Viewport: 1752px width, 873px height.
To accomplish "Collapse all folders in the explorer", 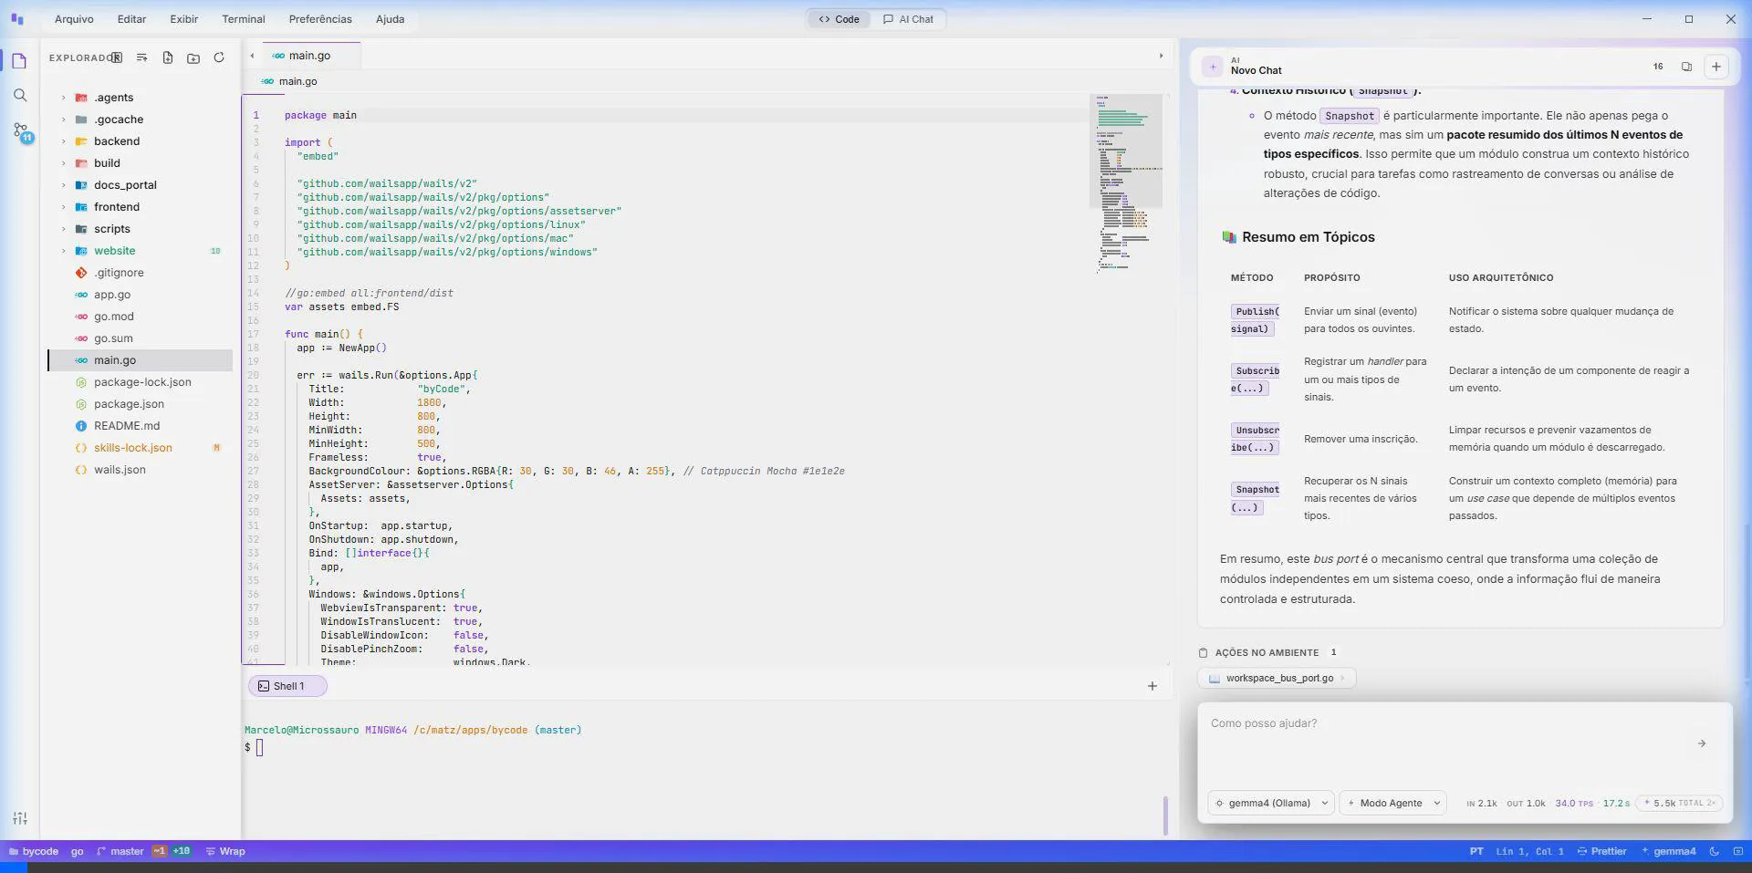I will tap(141, 57).
